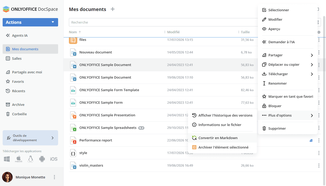Open Récents in the sidebar

click(30, 91)
